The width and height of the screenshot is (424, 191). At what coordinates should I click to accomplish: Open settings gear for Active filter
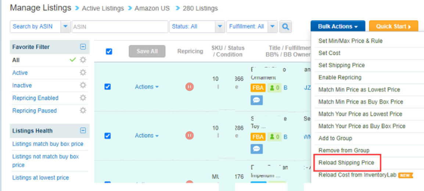point(83,73)
